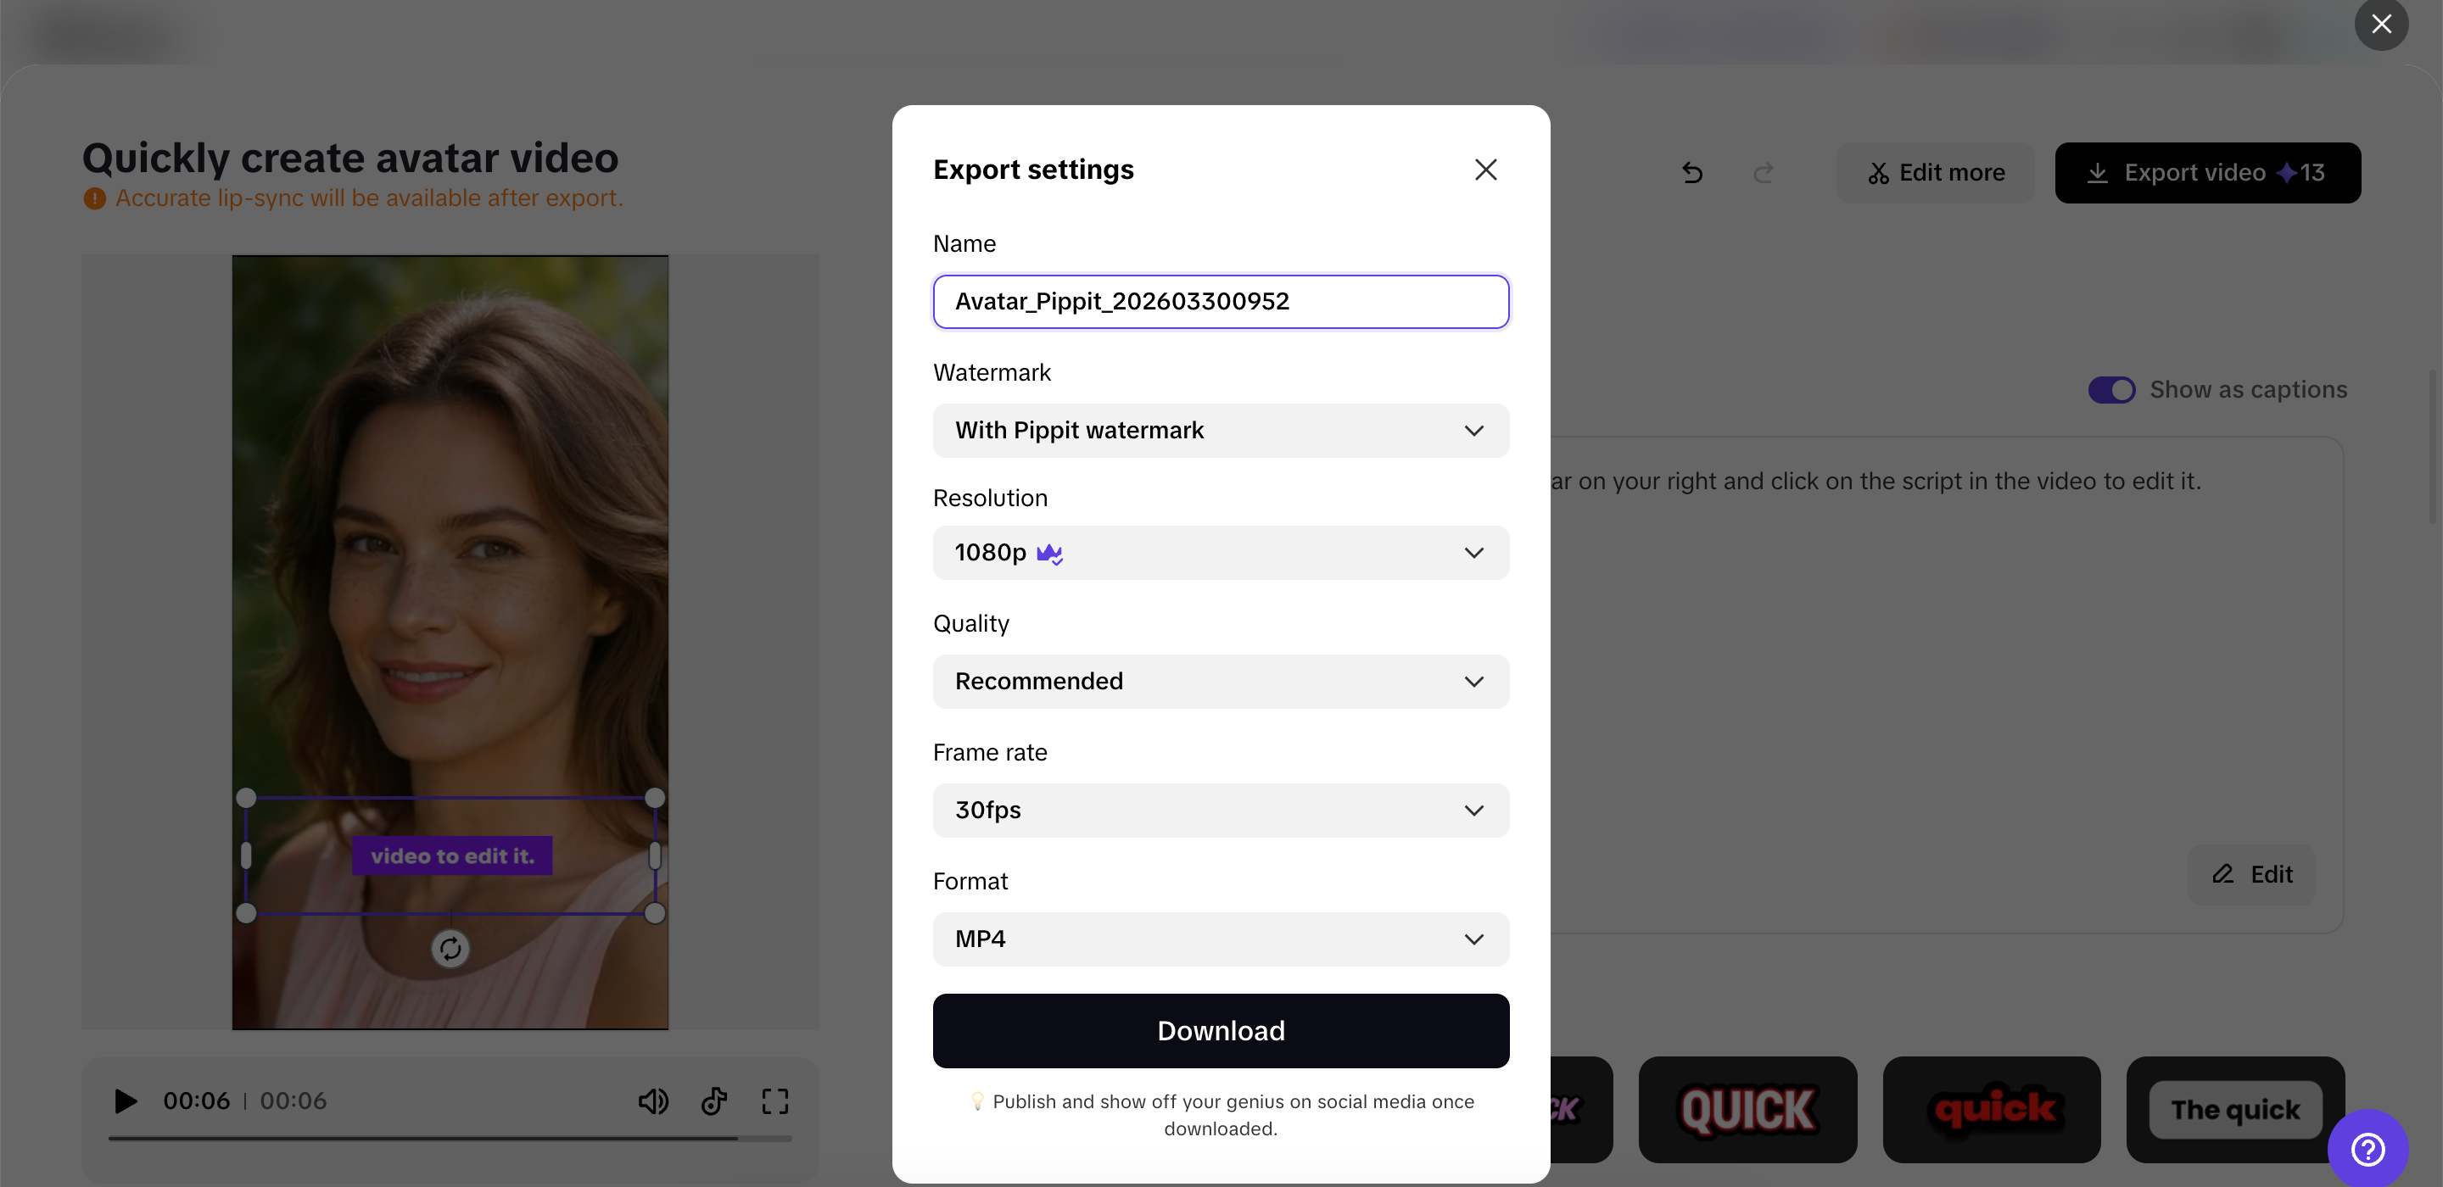Click the redo arrow icon

[x=1763, y=173]
